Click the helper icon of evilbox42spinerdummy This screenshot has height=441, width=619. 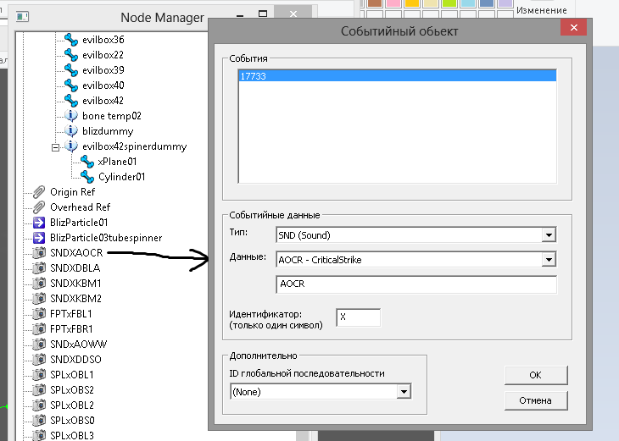[x=71, y=146]
